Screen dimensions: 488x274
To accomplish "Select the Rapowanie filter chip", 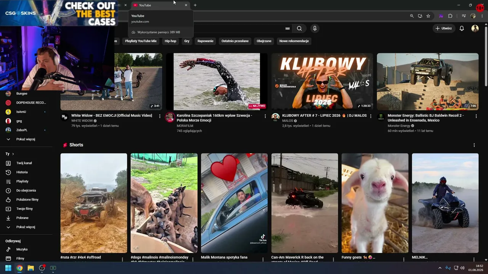I will (x=205, y=41).
